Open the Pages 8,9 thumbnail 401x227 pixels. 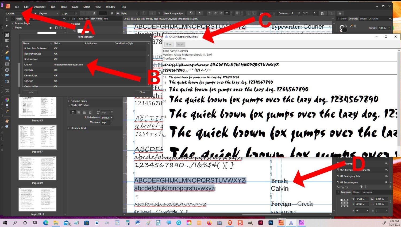point(37,168)
